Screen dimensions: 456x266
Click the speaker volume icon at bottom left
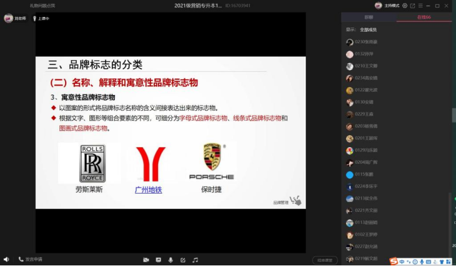tap(6, 259)
